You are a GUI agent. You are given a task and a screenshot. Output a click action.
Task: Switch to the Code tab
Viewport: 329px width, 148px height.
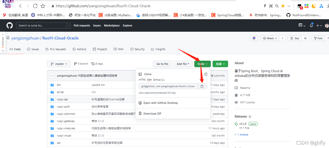[x=15, y=49]
